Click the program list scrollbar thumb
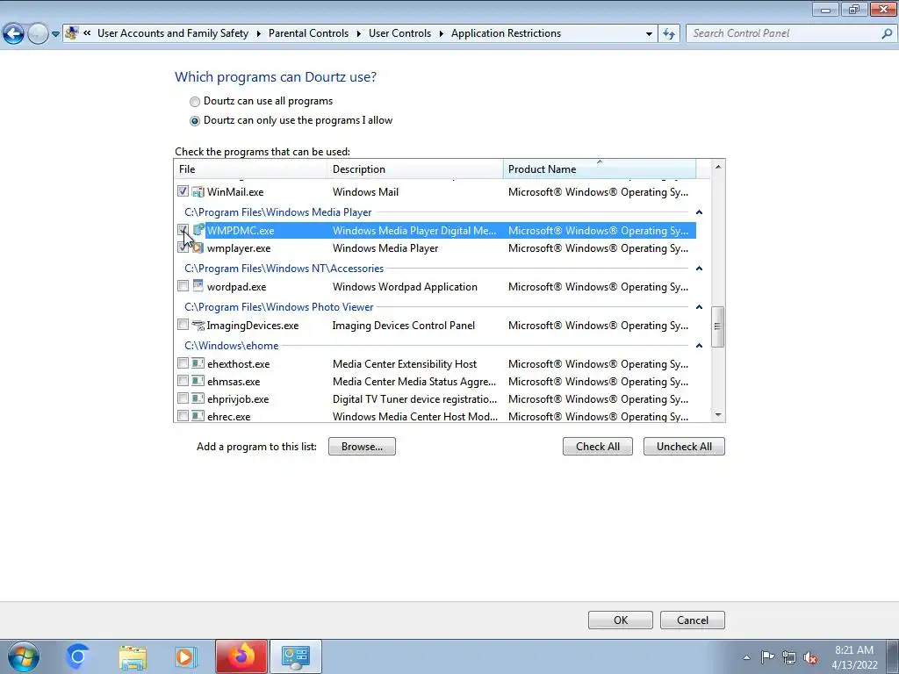The image size is (899, 674). coord(717,326)
